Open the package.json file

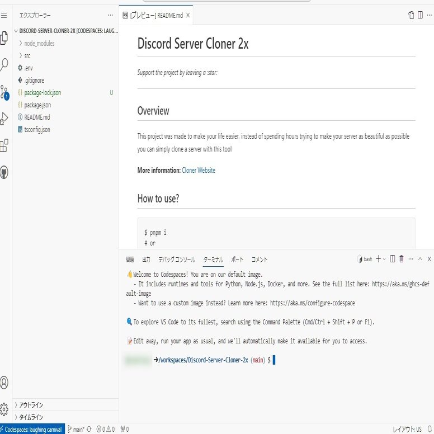pos(65,105)
